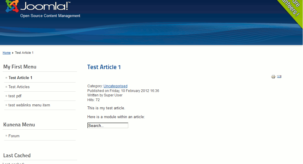
Task: Open test weblinks menu item
Action: (29, 105)
